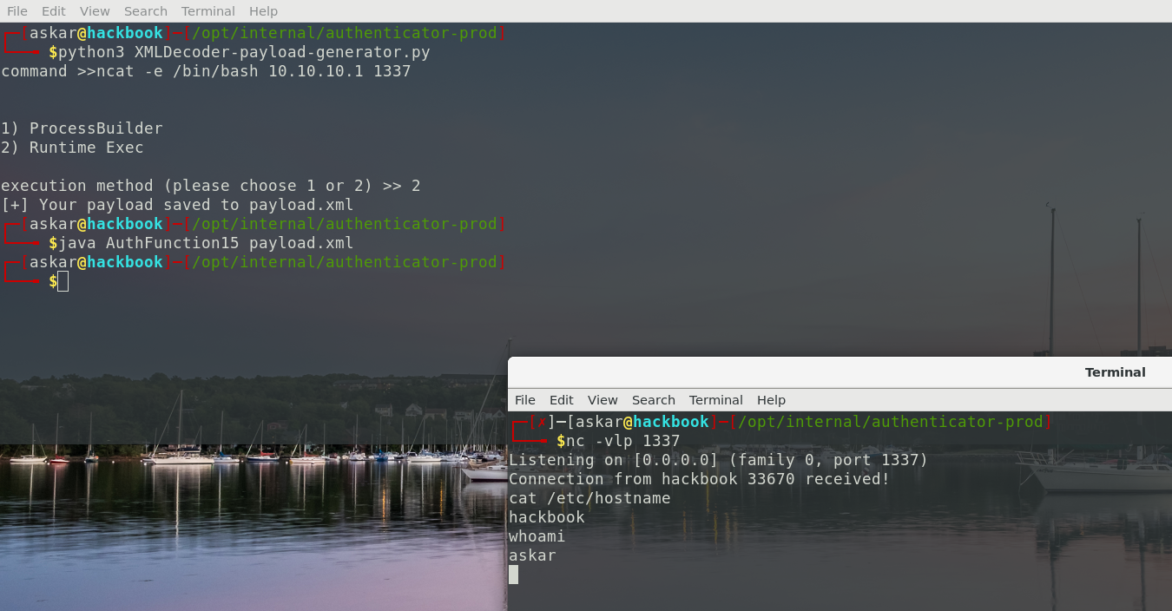Image resolution: width=1172 pixels, height=611 pixels.
Task: Open Terminal menu in front Terminal window
Action: click(716, 400)
